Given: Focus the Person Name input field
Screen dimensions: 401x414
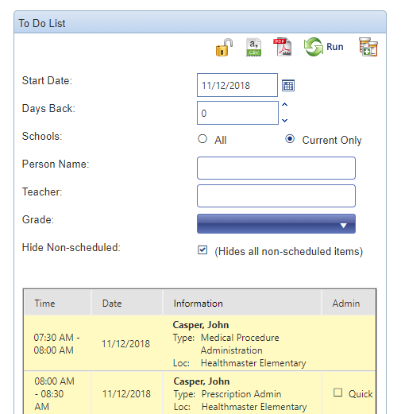Looking at the screenshot, I should click(x=276, y=168).
